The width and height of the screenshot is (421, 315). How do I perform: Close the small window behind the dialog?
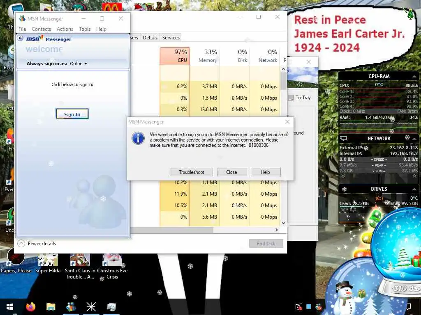tap(309, 62)
